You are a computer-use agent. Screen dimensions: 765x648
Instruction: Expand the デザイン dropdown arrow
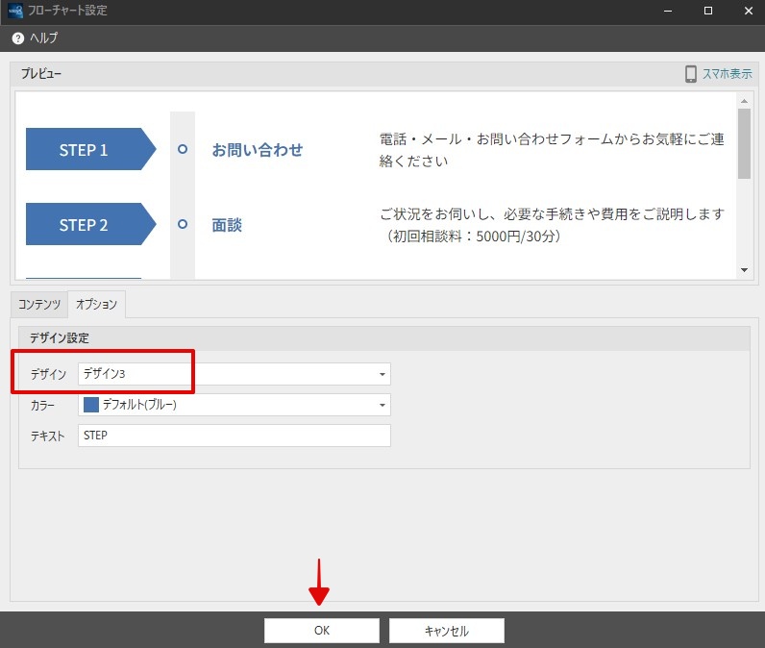click(x=382, y=374)
